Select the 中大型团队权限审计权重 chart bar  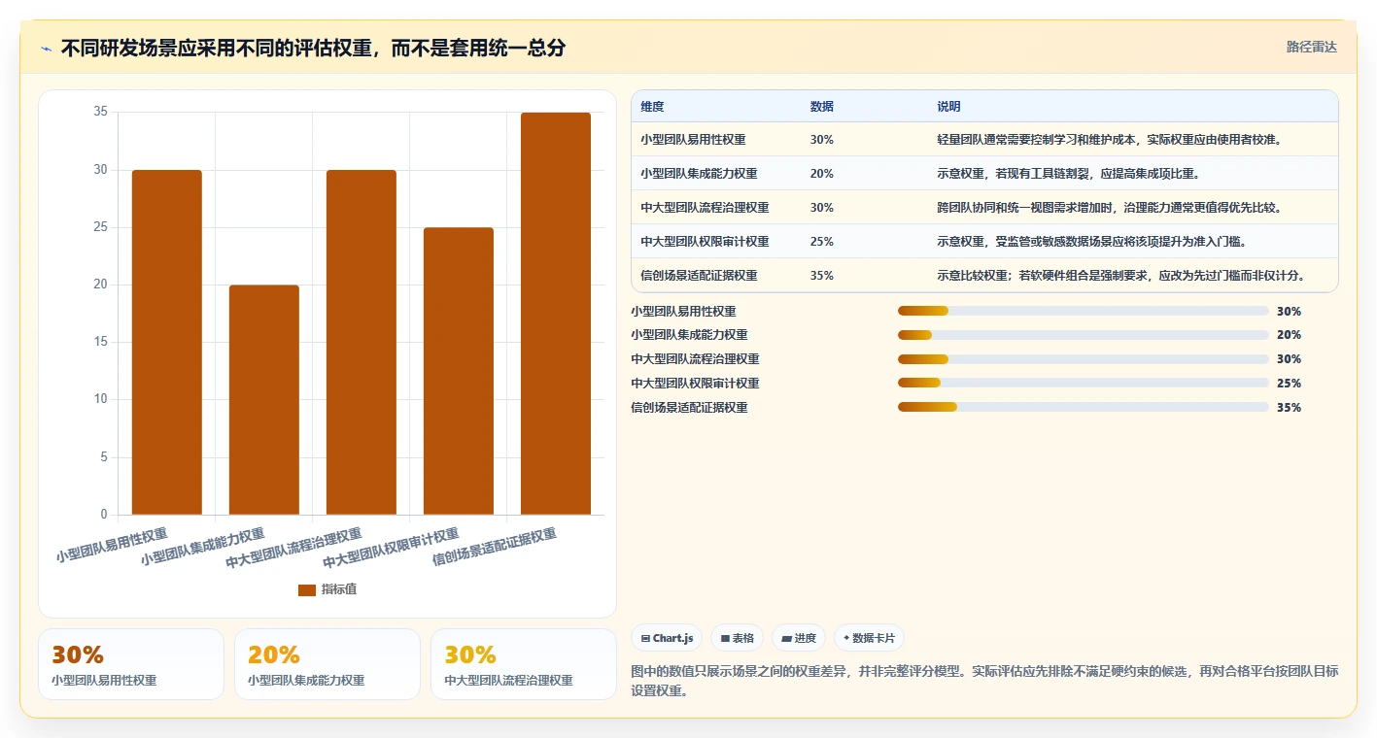click(x=459, y=371)
